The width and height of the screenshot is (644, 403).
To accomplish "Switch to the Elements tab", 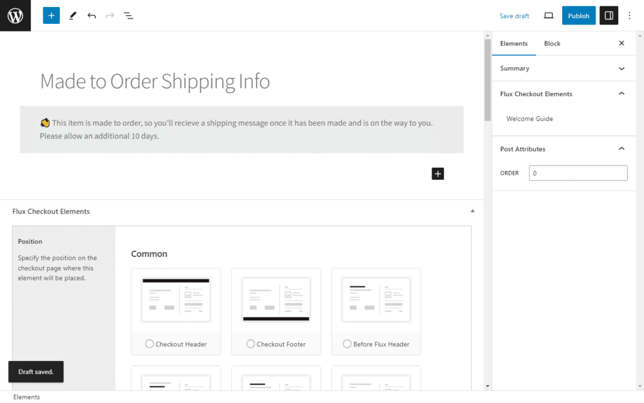I will pos(514,43).
